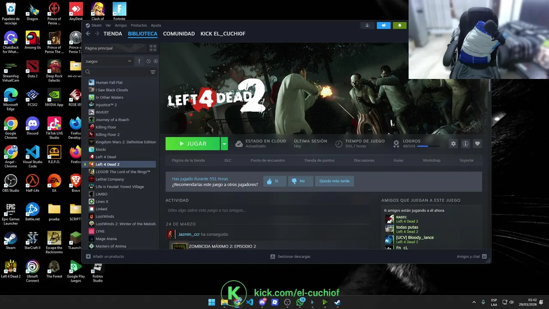Click the Dota 2 desktop icon

(33, 69)
